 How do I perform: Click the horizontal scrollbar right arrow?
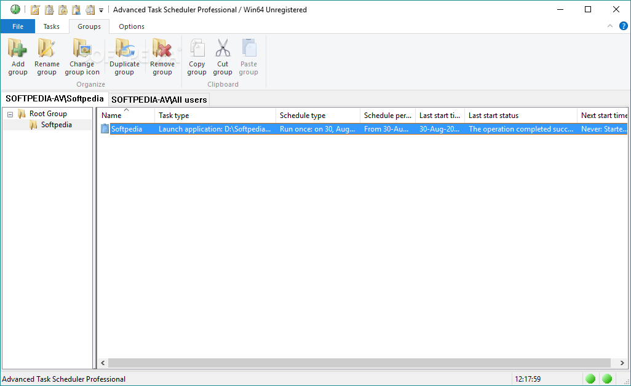624,363
